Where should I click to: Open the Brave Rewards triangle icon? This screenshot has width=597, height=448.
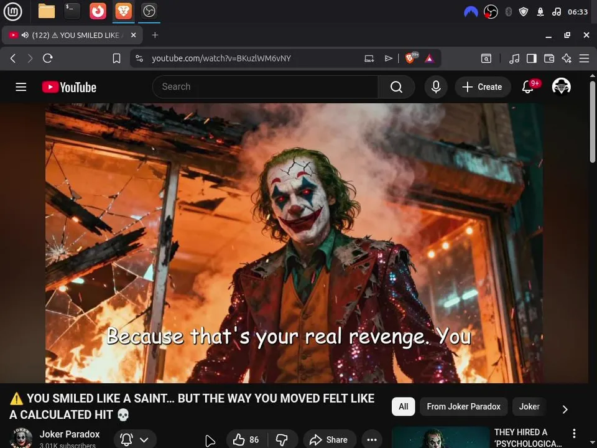pos(430,58)
